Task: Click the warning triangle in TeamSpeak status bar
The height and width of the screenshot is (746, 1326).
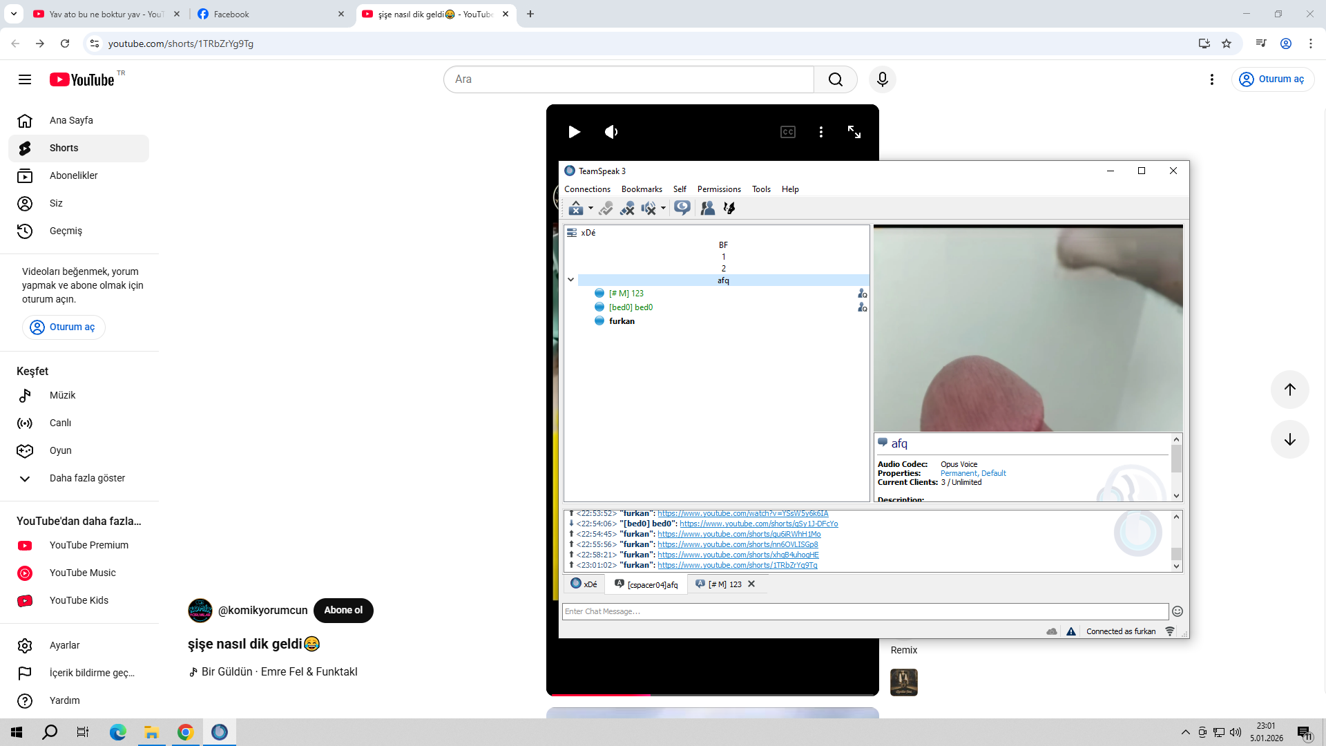Action: [1071, 631]
